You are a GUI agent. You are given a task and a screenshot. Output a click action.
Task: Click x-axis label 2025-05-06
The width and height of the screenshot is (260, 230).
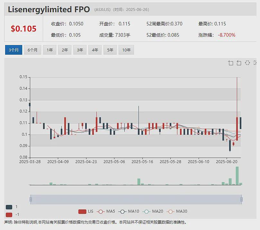(114, 162)
